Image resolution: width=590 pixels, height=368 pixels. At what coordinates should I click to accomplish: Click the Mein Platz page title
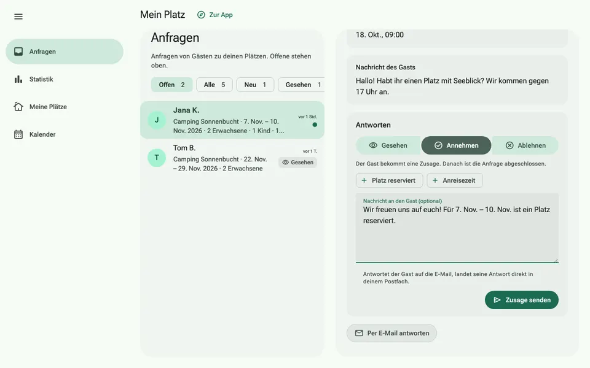pyautogui.click(x=162, y=15)
